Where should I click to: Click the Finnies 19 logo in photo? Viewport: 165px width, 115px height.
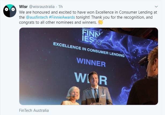[91, 36]
